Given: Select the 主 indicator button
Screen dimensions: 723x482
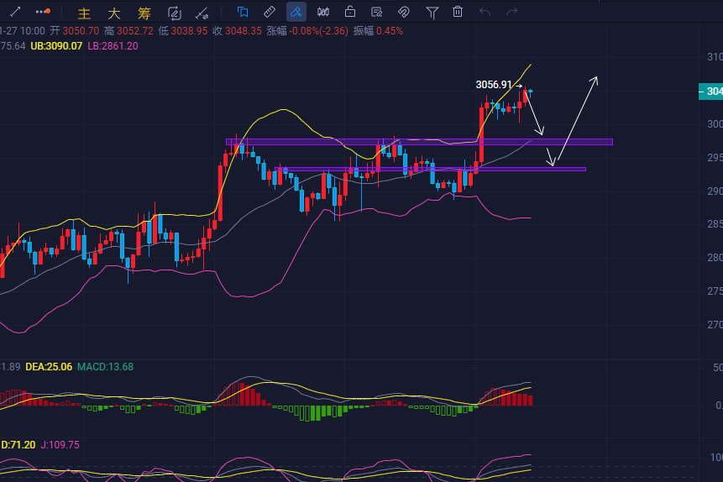Looking at the screenshot, I should [84, 13].
